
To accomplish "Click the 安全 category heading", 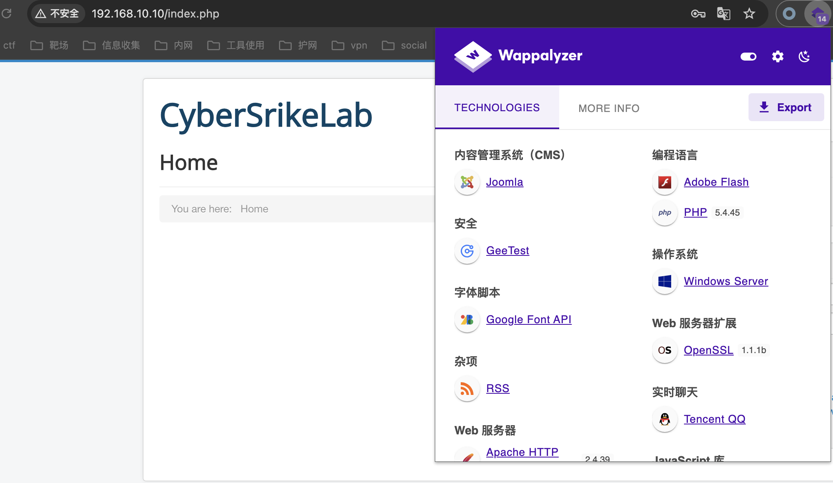I will 466,223.
